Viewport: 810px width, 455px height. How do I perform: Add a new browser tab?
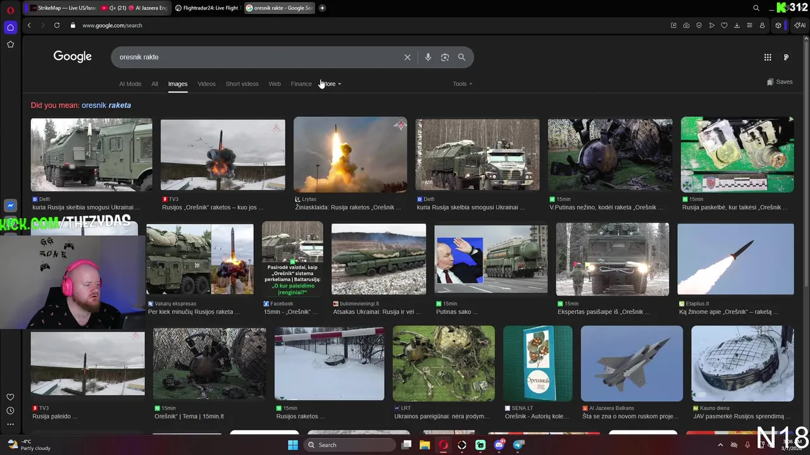(x=322, y=8)
